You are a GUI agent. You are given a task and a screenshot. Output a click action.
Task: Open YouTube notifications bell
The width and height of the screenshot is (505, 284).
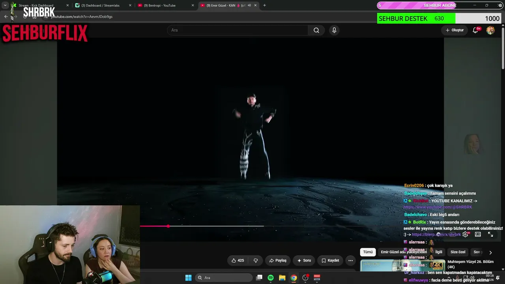click(x=476, y=30)
